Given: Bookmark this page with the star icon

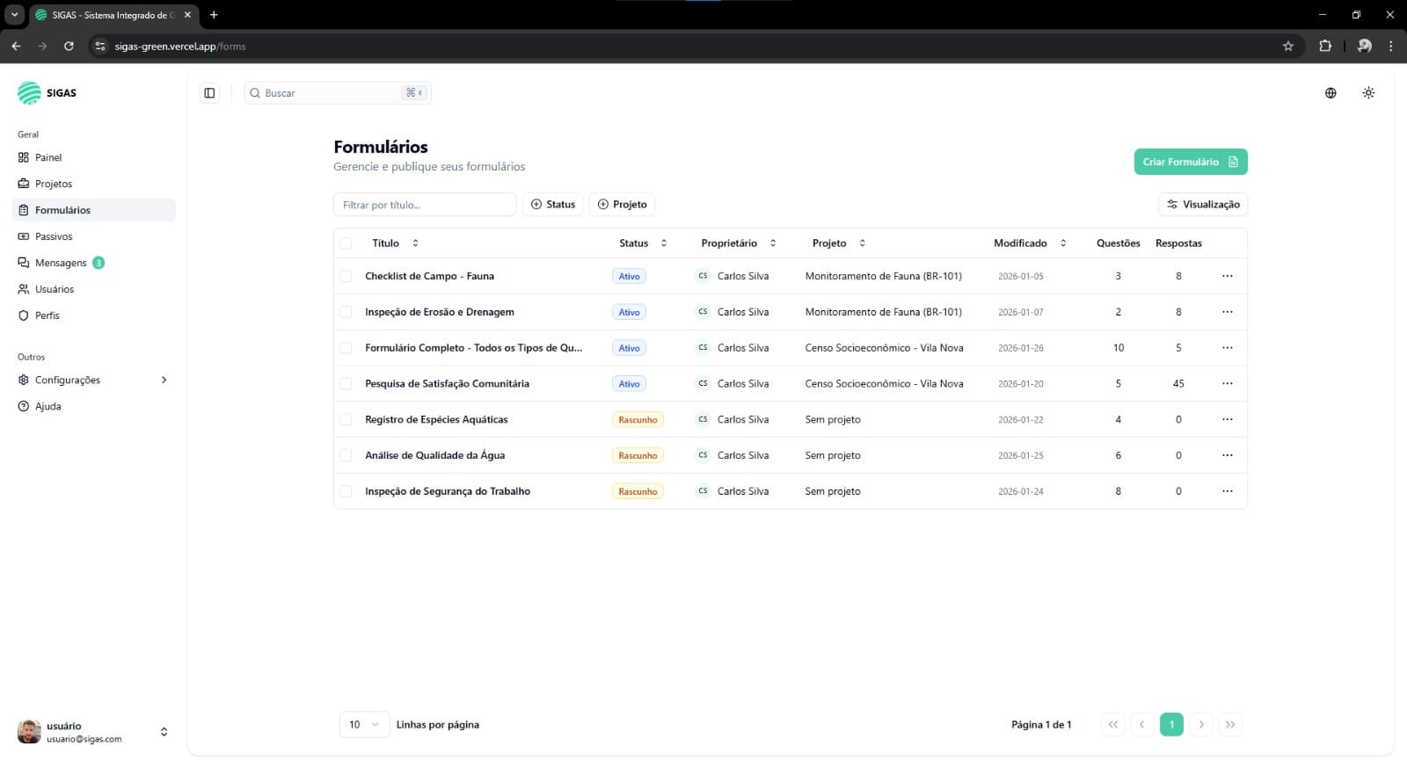Looking at the screenshot, I should [1288, 47].
